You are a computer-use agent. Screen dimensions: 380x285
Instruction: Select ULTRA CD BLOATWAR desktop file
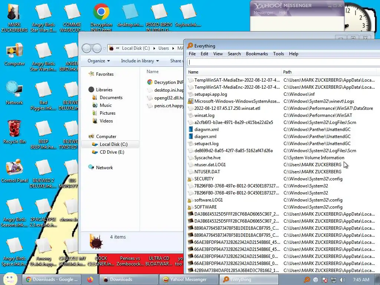[x=159, y=261]
